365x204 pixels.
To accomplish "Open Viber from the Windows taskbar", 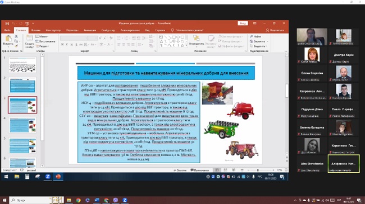I will 116,200.
